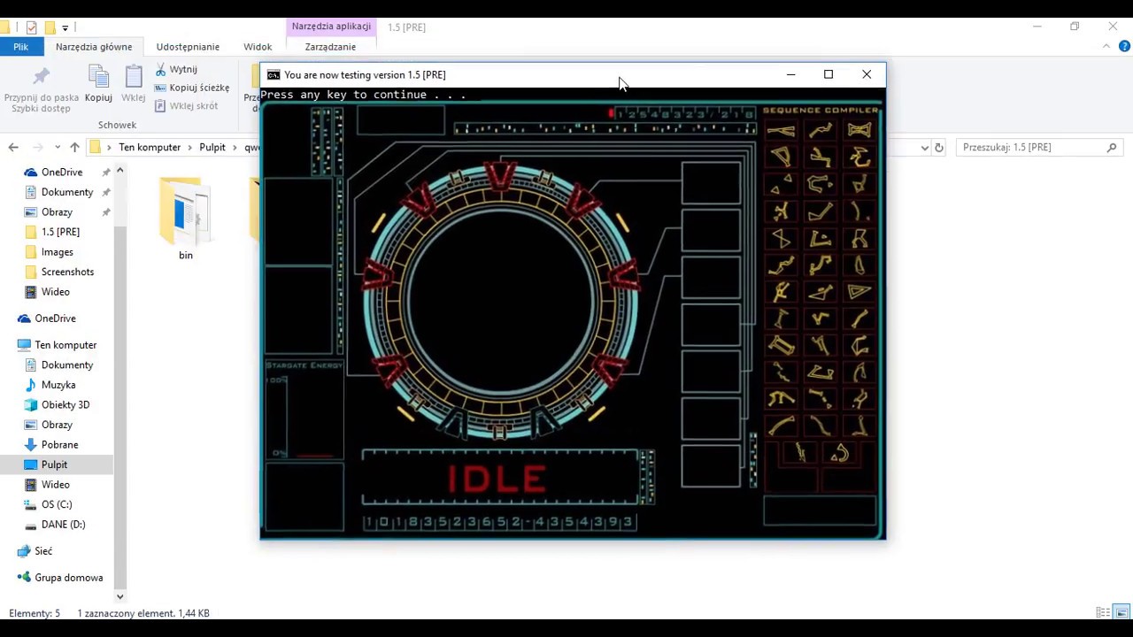Select 1.5 [PRE] in the navigation pane
This screenshot has width=1133, height=637.
coord(60,232)
